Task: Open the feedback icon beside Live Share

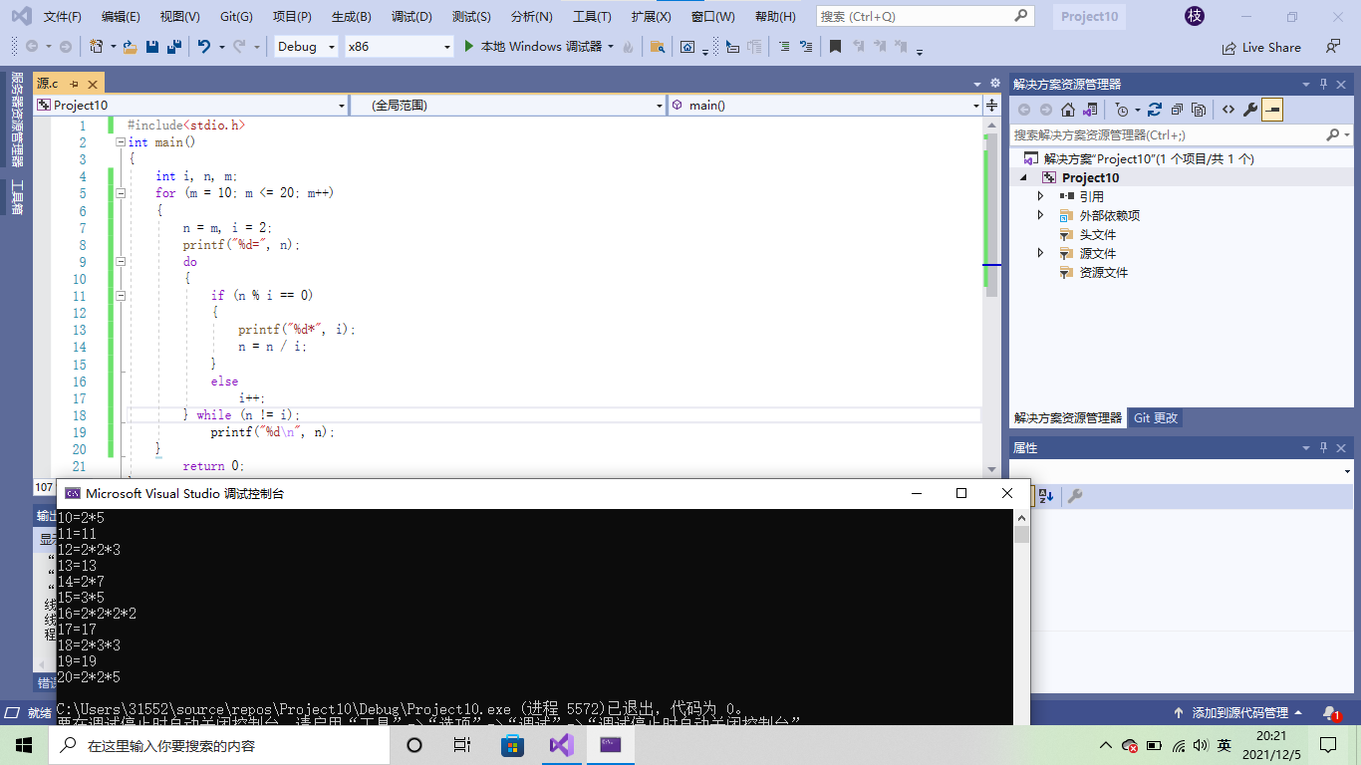Action: tap(1332, 47)
